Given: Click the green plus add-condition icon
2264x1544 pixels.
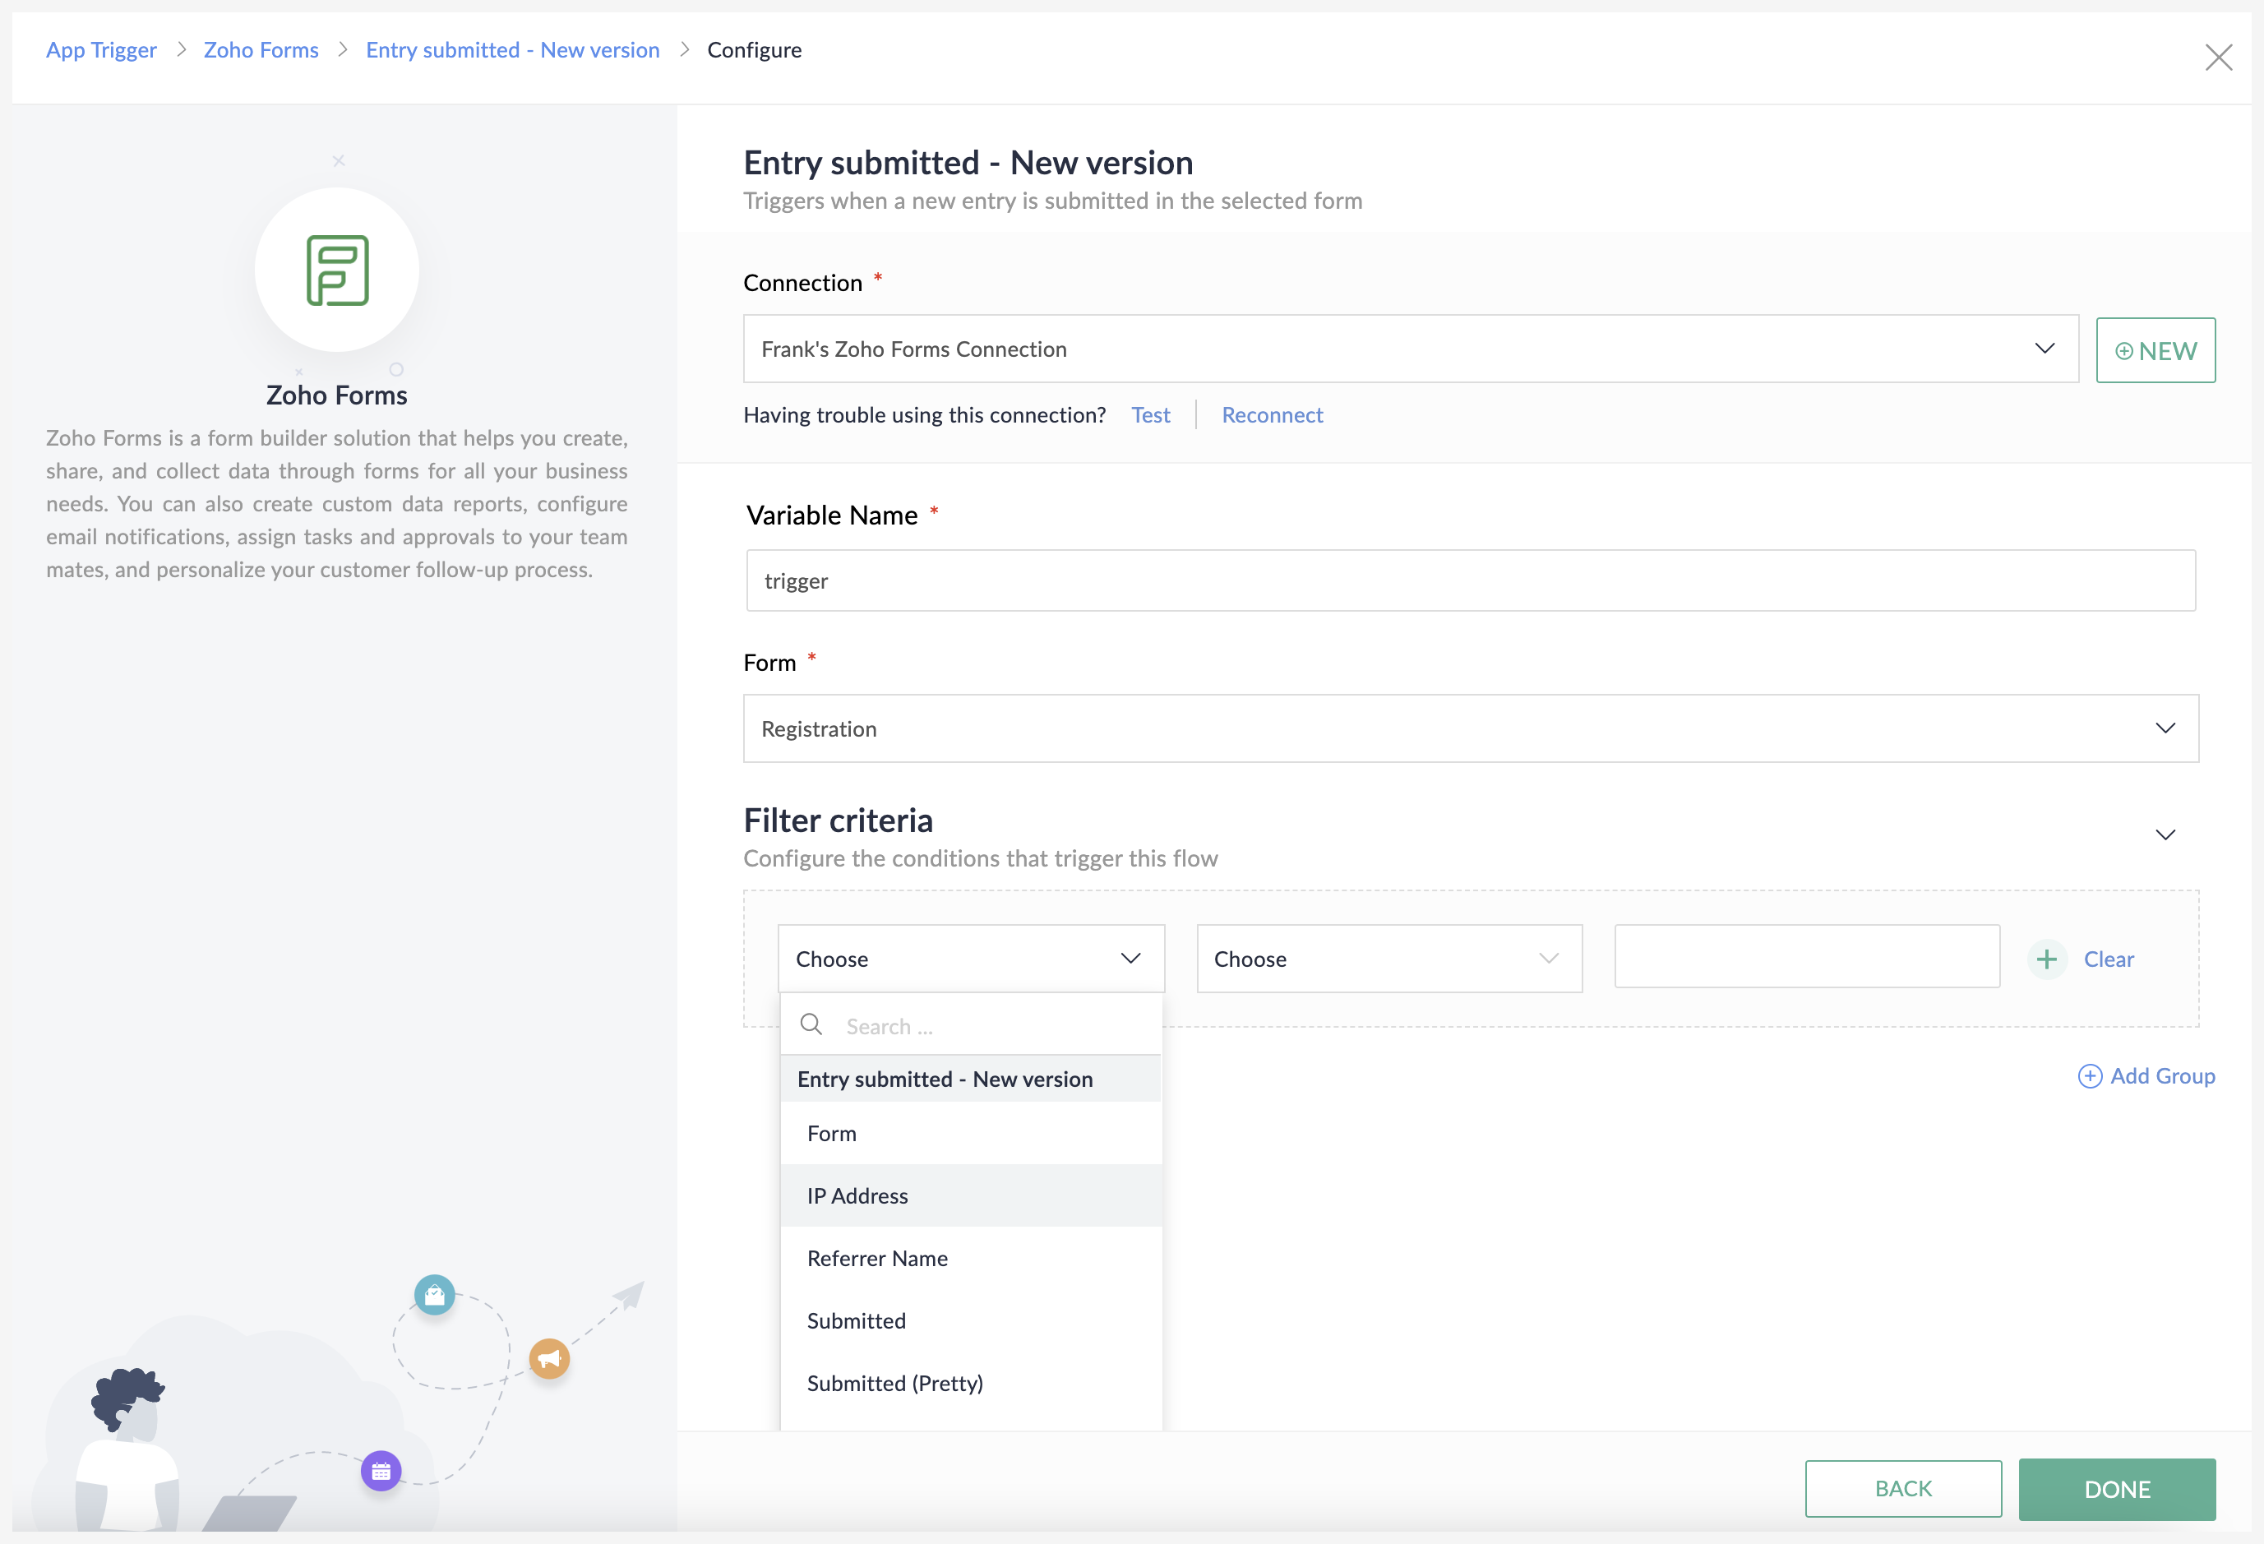Looking at the screenshot, I should click(x=2047, y=959).
